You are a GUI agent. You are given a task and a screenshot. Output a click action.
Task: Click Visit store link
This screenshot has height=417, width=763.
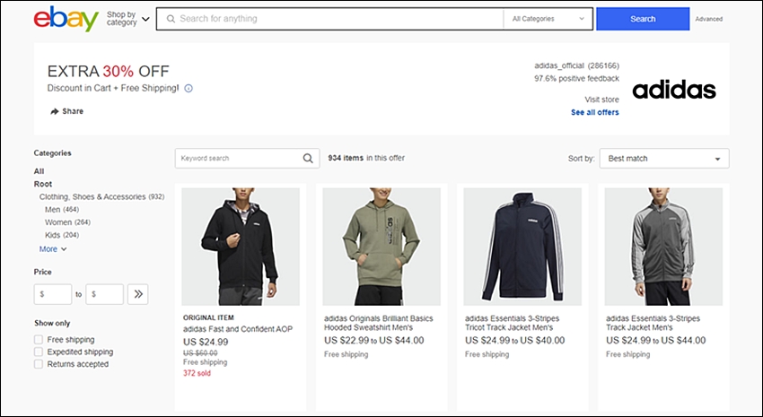click(602, 100)
